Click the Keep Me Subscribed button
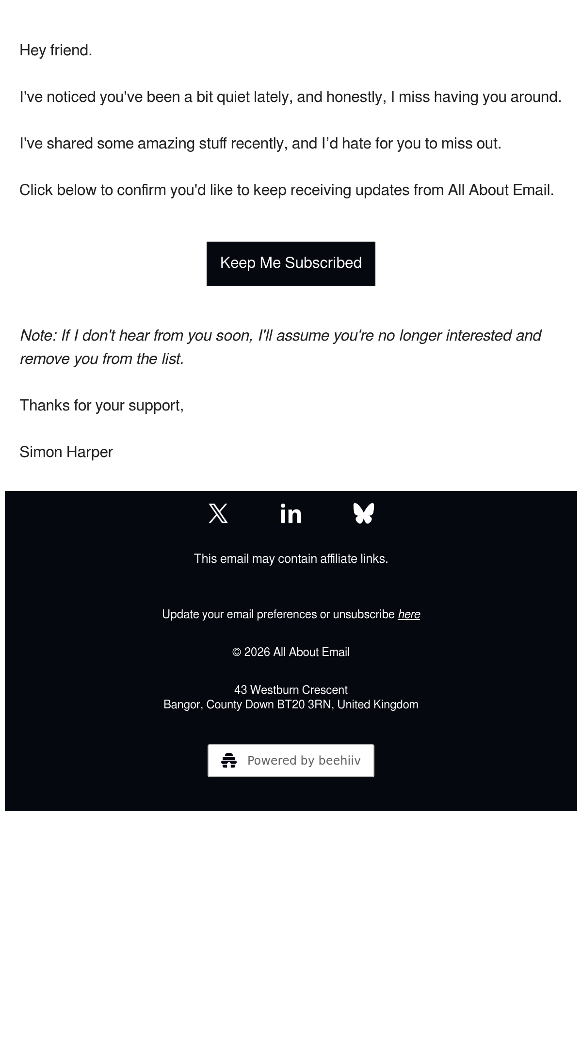The image size is (582, 1048). 291,263
